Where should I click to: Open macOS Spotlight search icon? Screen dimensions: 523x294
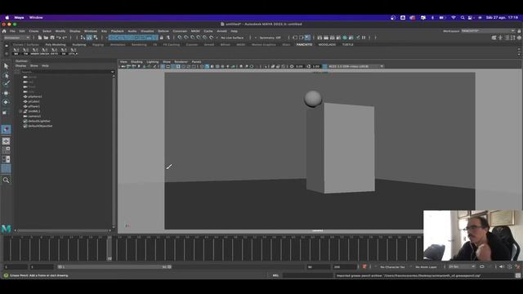pos(463,18)
